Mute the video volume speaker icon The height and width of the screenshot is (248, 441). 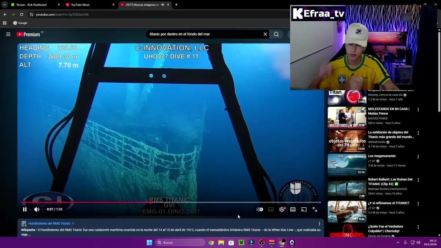pyautogui.click(x=37, y=209)
